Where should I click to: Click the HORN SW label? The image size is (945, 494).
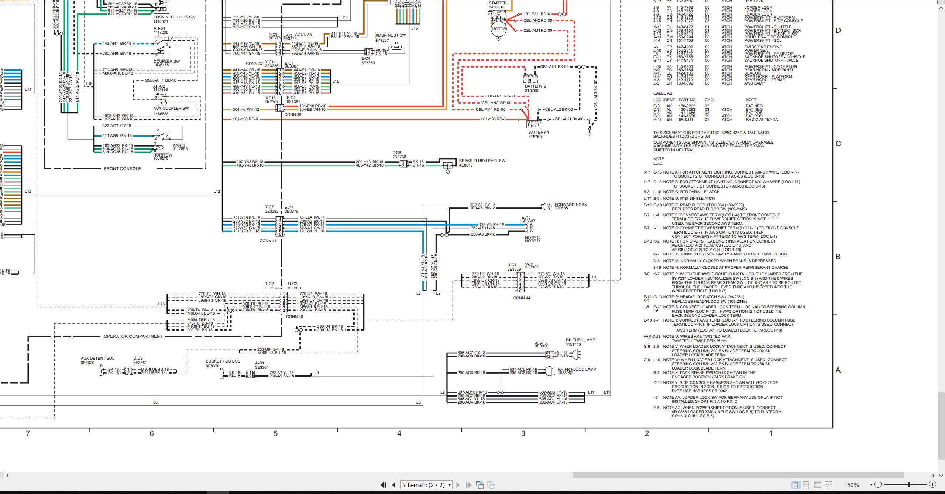[x=162, y=155]
